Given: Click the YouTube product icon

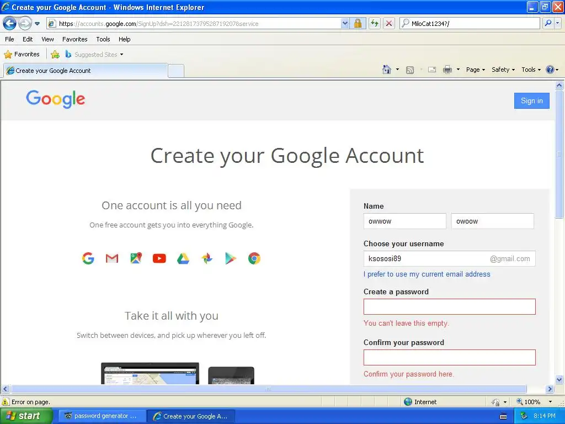Looking at the screenshot, I should click(x=159, y=258).
